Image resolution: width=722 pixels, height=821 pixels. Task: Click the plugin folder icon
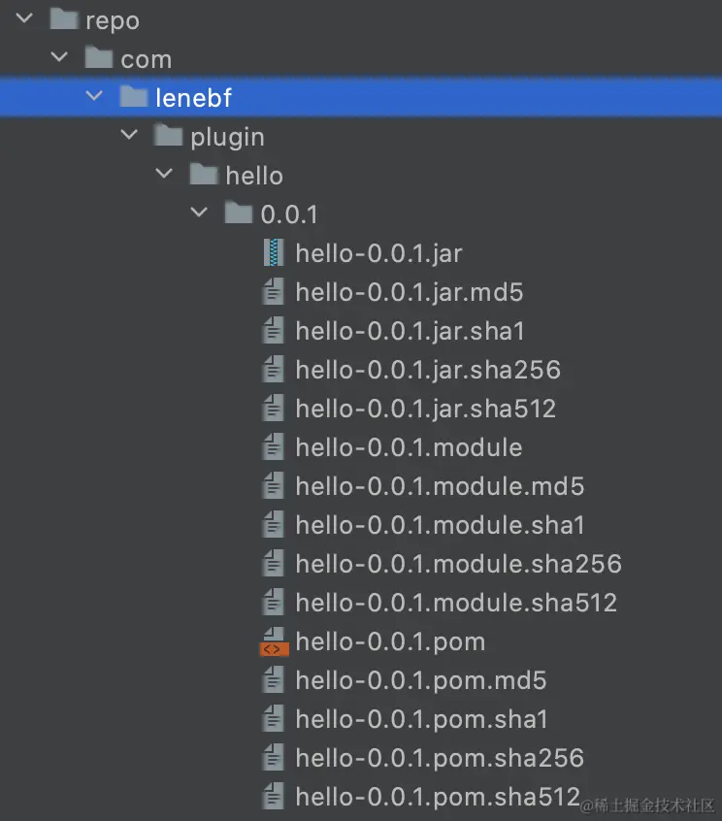(x=169, y=136)
